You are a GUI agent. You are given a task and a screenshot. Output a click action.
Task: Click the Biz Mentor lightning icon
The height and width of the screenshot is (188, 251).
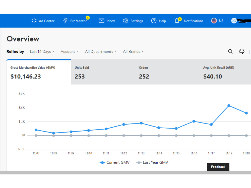tap(65, 21)
